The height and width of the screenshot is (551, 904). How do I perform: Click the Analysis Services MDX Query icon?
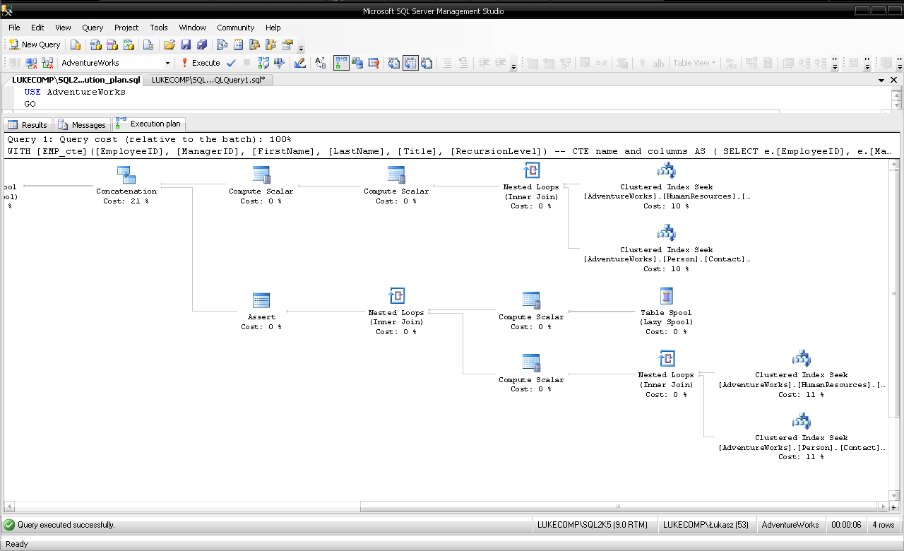95,45
